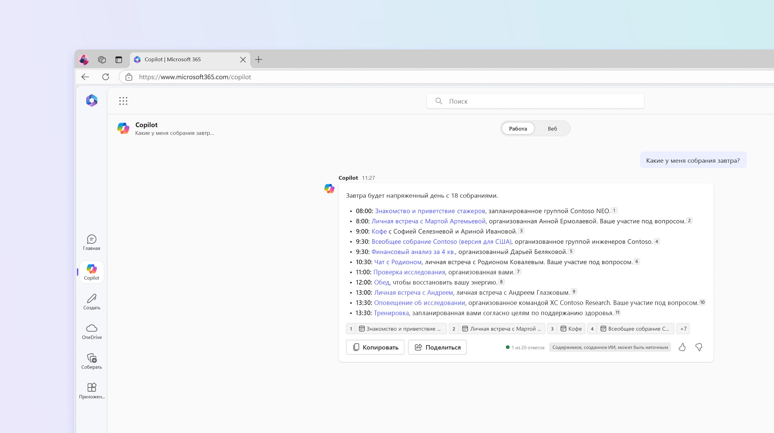Viewport: 774px width, 433px height.
Task: Open OneDrive in the sidebar
Action: [x=92, y=332]
